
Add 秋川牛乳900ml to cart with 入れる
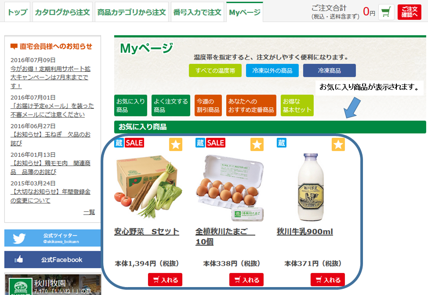coord(327,280)
